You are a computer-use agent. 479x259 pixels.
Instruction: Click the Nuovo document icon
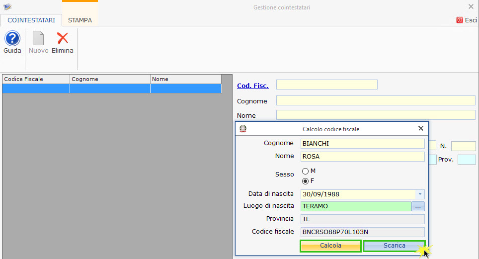point(38,38)
